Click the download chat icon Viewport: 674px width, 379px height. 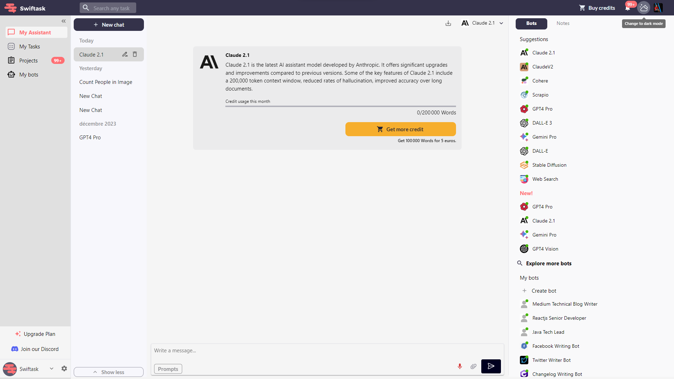click(448, 23)
